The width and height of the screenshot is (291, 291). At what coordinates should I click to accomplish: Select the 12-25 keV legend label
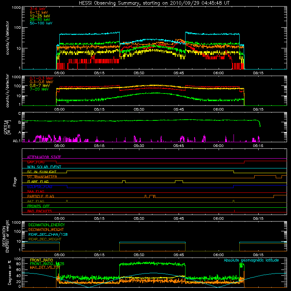pyautogui.click(x=40, y=16)
